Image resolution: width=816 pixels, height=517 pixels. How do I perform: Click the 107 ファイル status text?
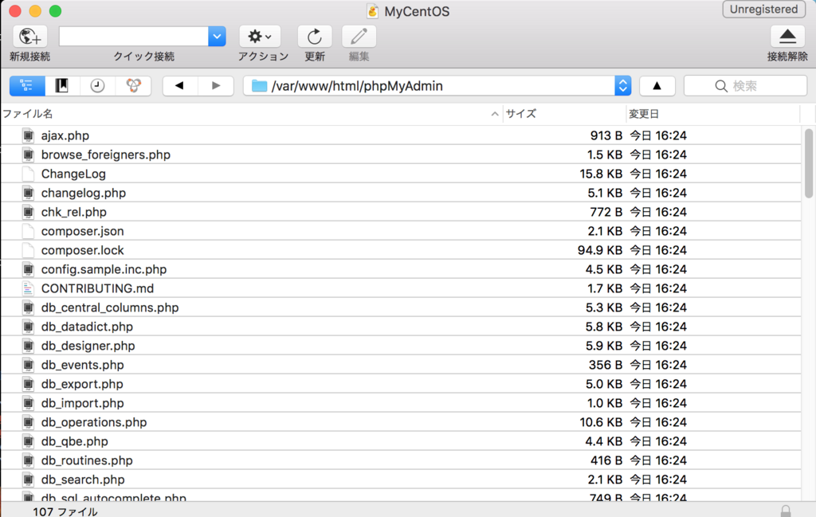[x=65, y=511]
